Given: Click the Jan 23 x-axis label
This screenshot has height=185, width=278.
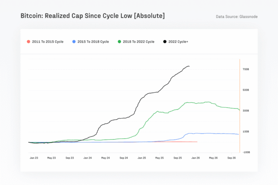Looking at the screenshot, I should pos(33,158).
